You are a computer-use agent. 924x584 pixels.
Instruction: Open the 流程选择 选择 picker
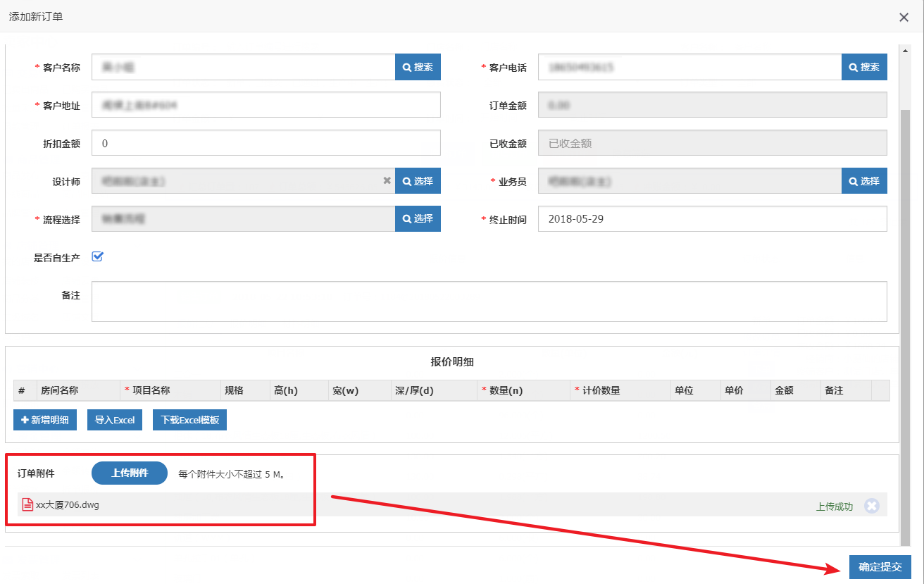pyautogui.click(x=418, y=219)
